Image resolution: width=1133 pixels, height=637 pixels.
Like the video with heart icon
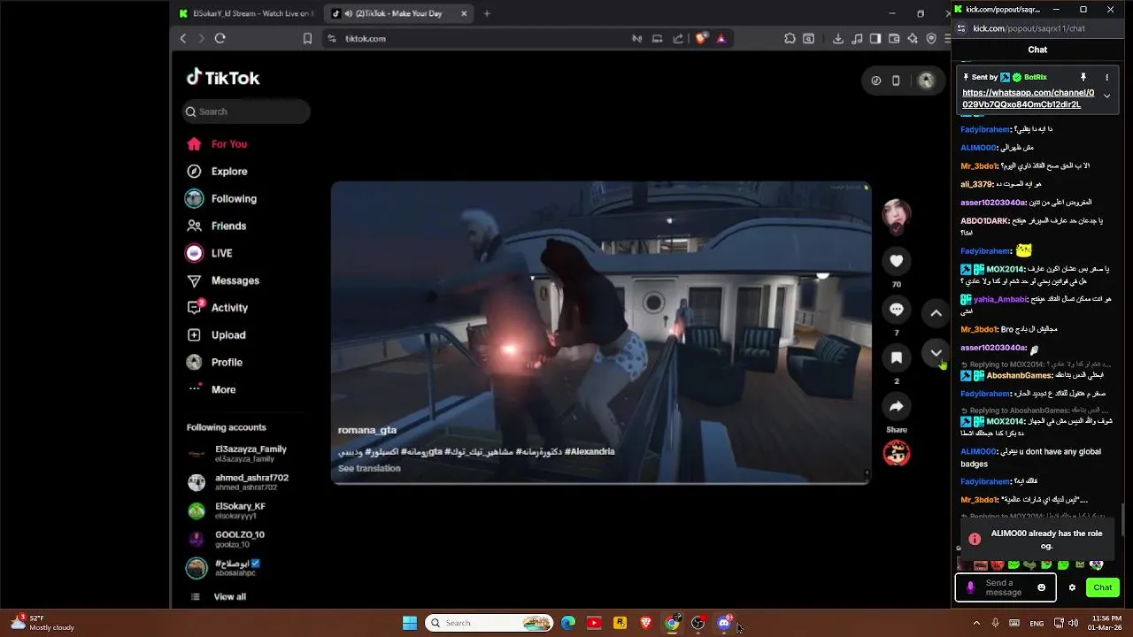pyautogui.click(x=896, y=261)
